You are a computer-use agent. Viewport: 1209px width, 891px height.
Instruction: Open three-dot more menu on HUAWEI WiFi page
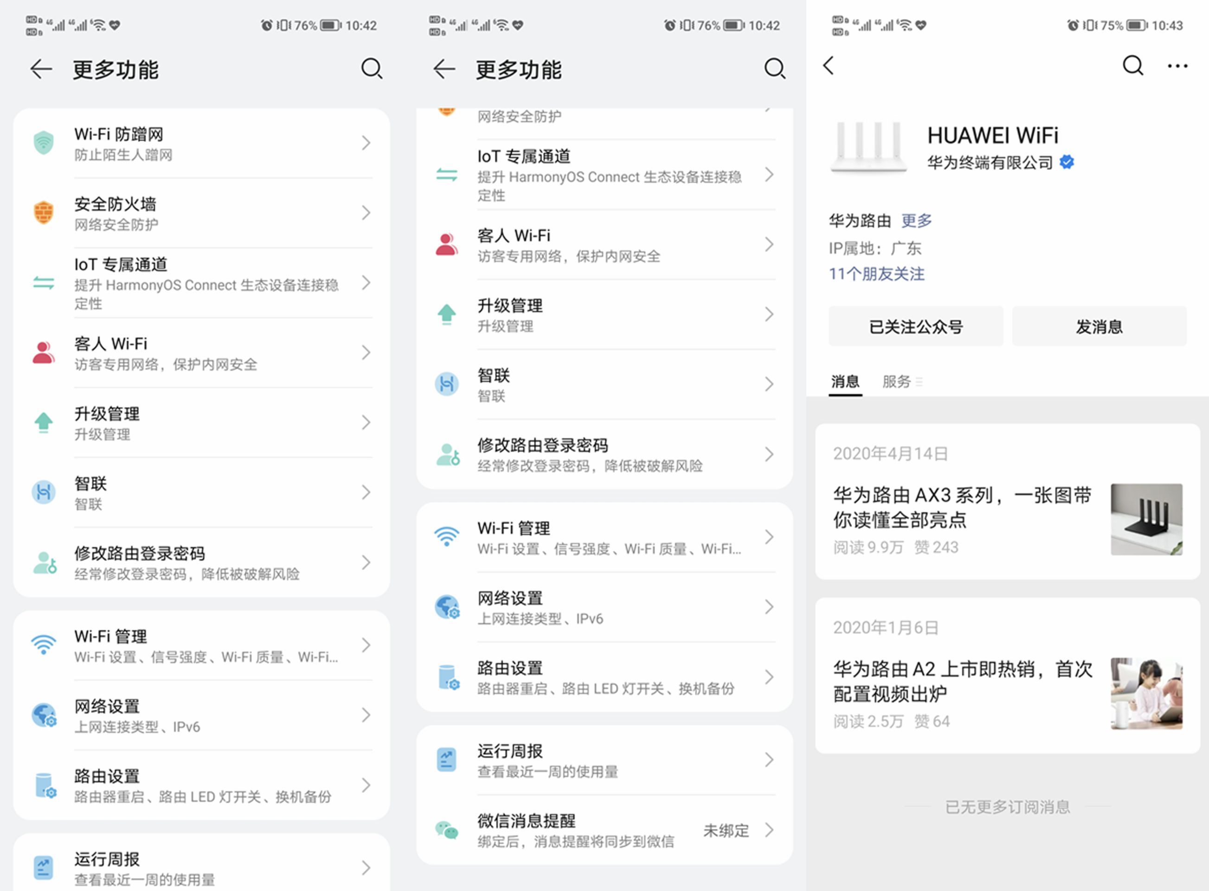(1178, 66)
